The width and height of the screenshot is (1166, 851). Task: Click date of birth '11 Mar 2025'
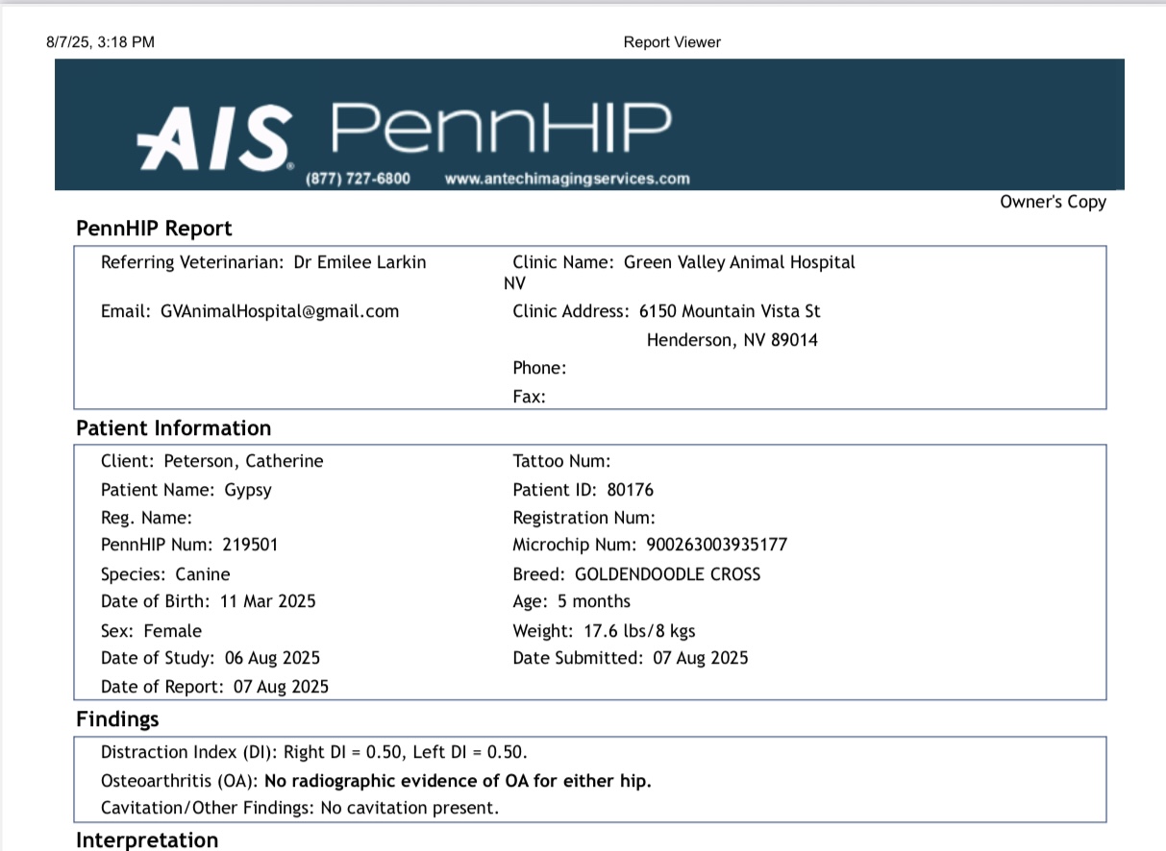tap(267, 601)
